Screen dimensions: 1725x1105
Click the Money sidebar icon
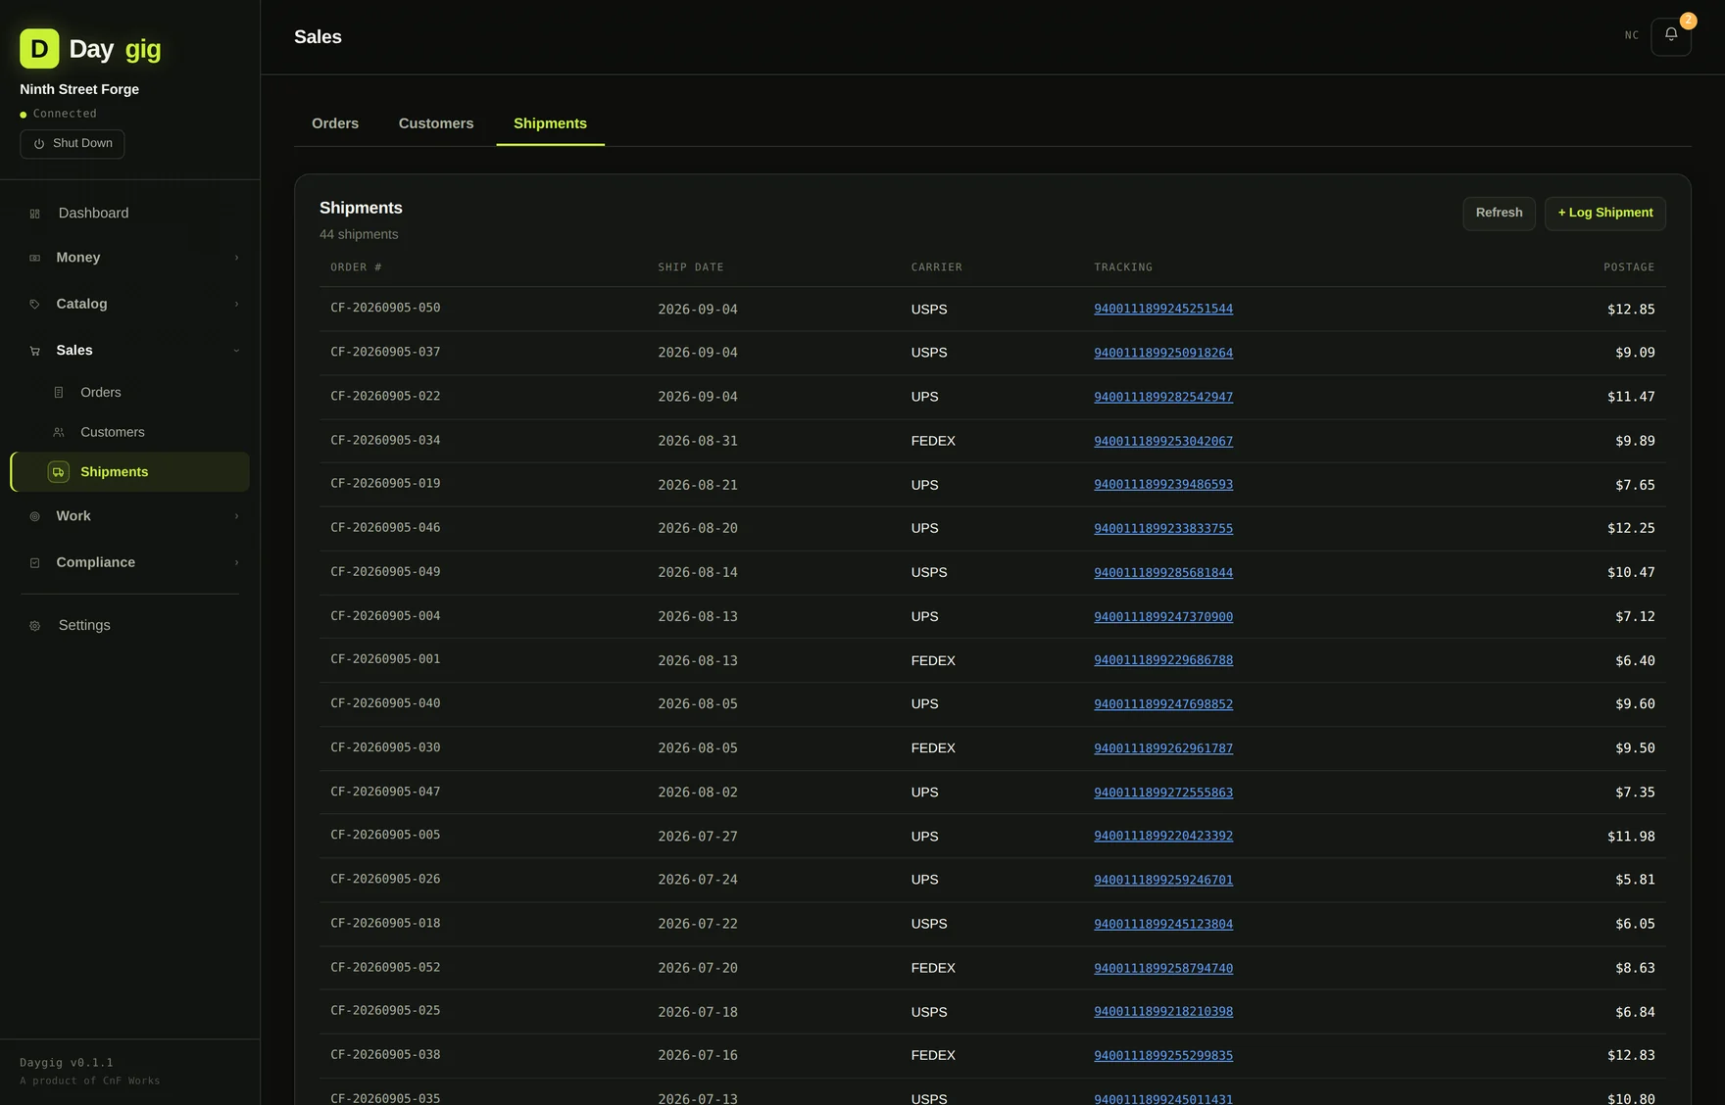35,258
